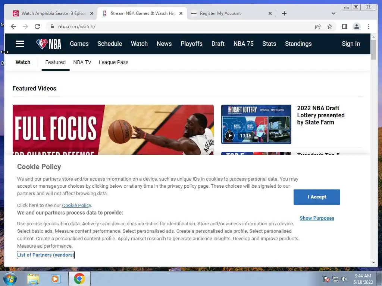Open 2022 NBA Draft Lottery title link
This screenshot has width=382, height=286.
click(320, 115)
